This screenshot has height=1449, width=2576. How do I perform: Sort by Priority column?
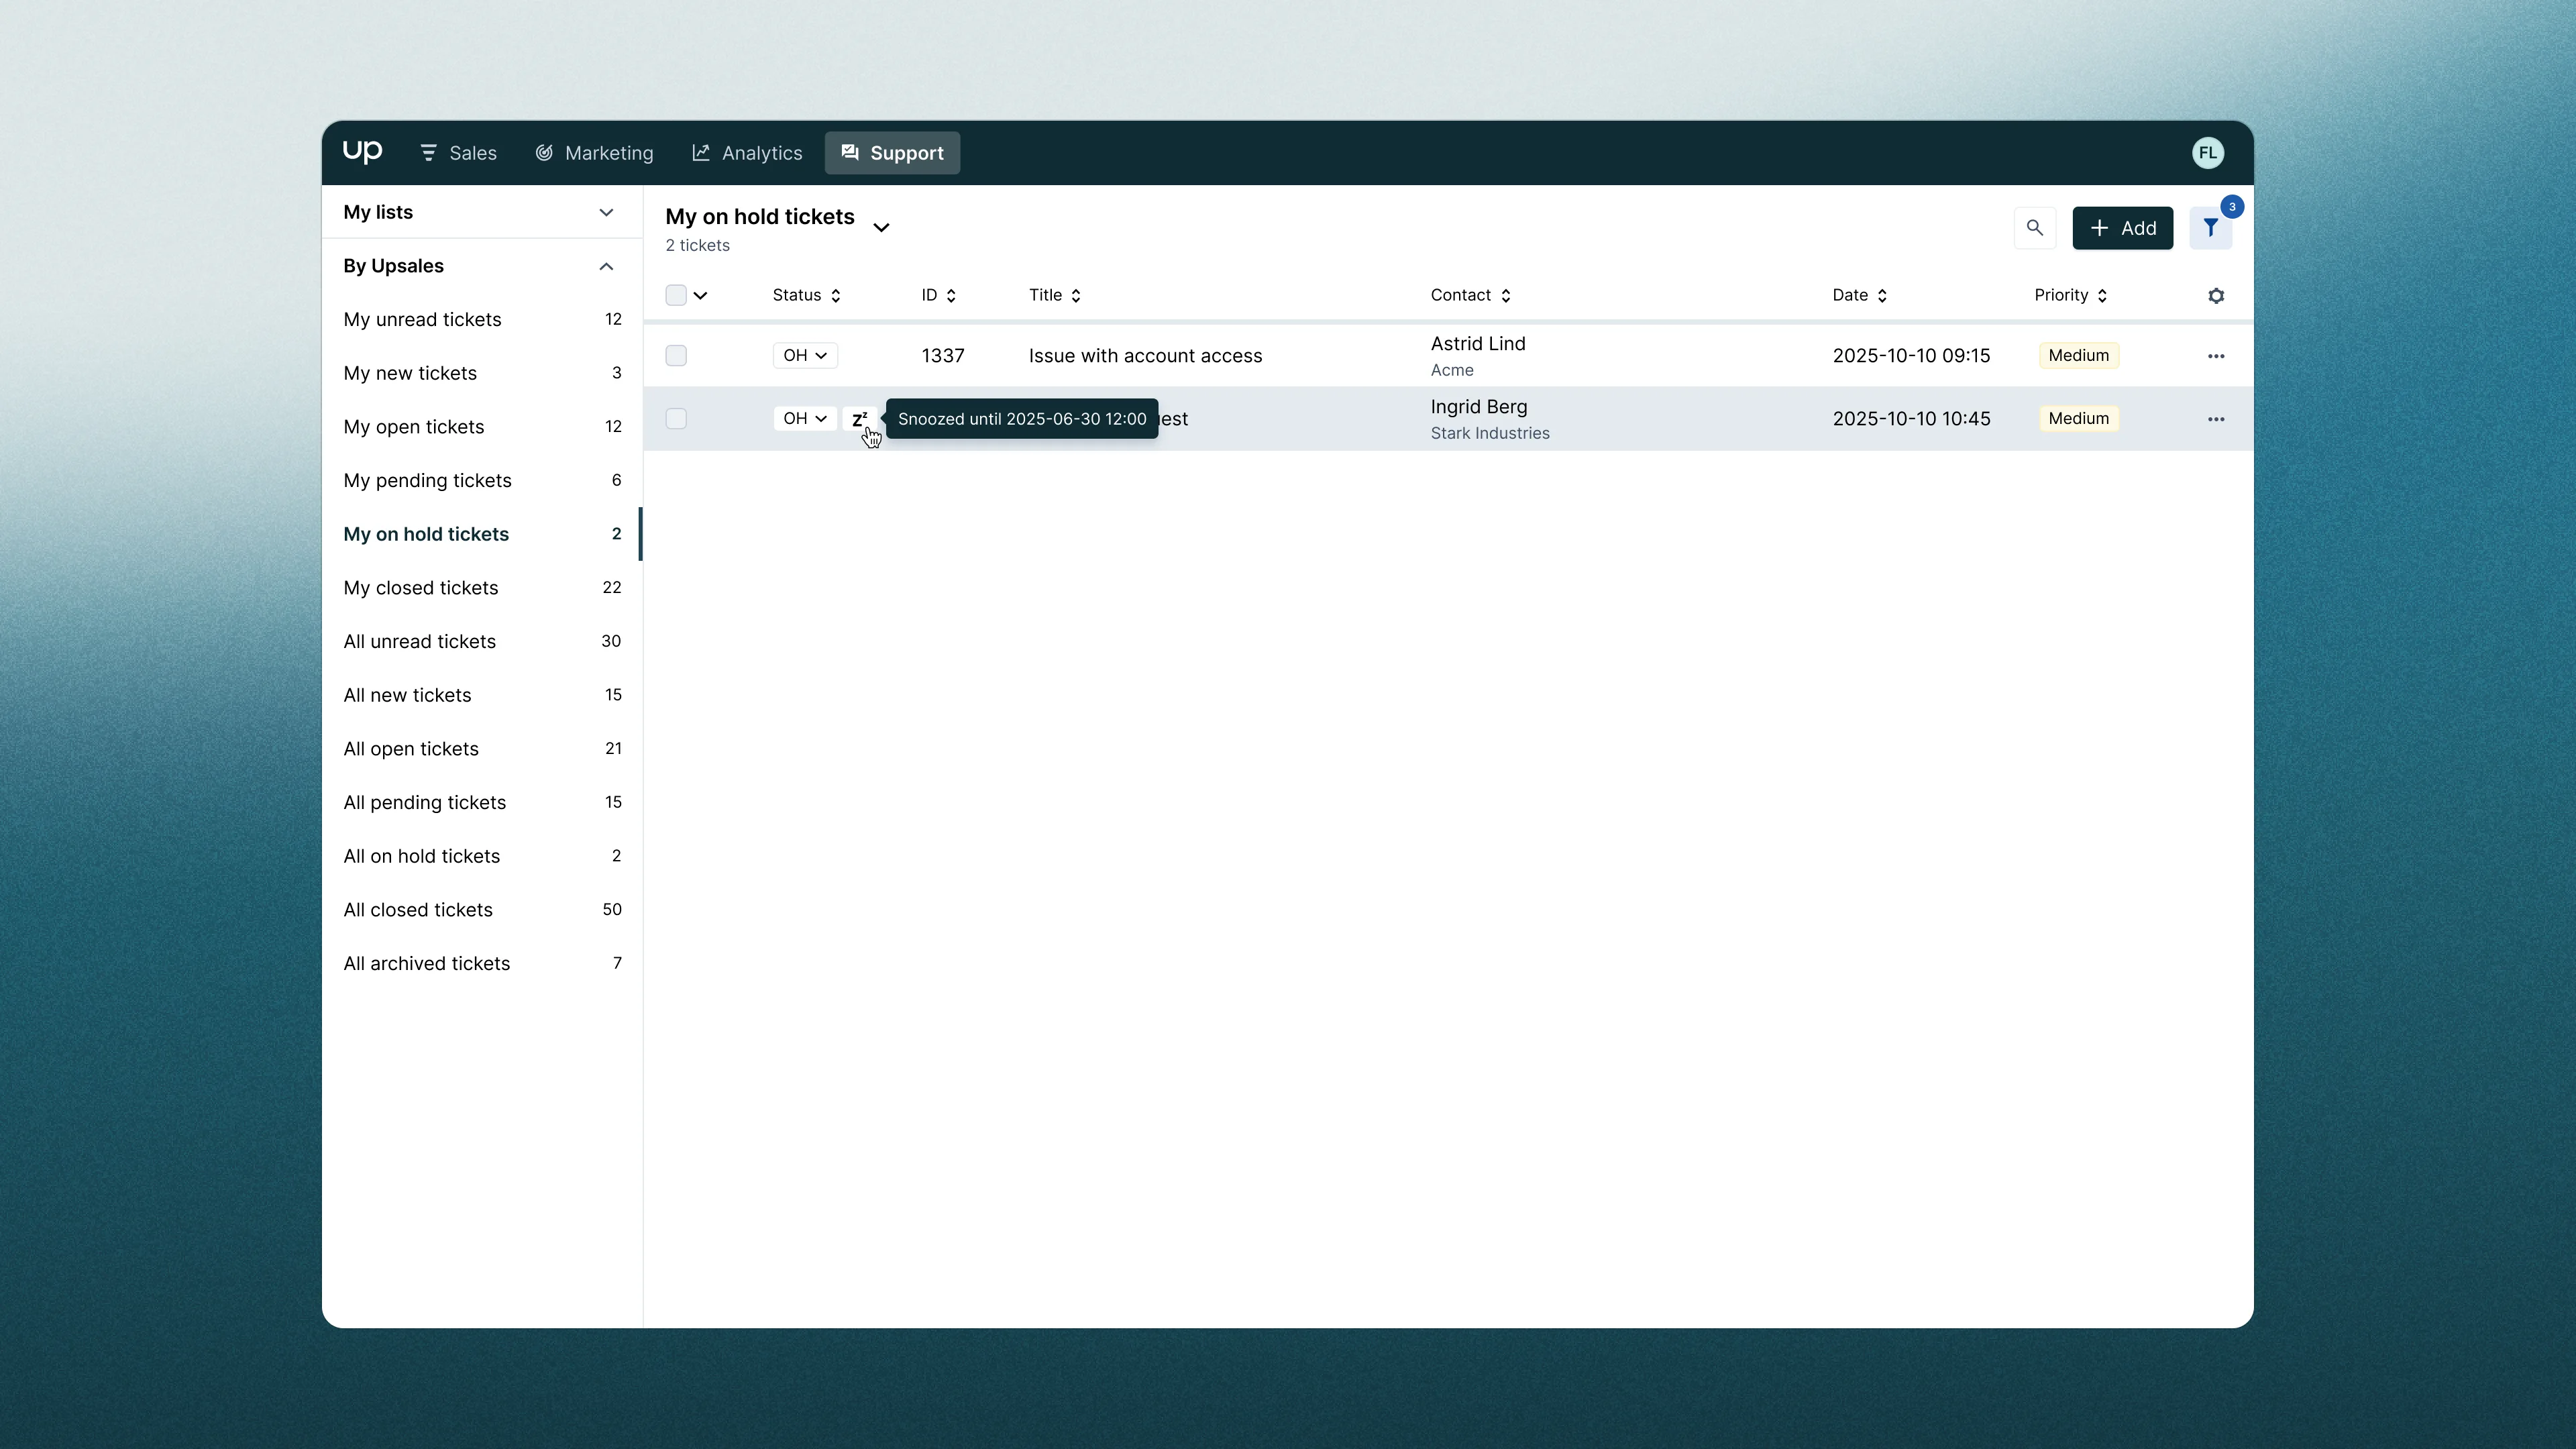click(x=2070, y=295)
